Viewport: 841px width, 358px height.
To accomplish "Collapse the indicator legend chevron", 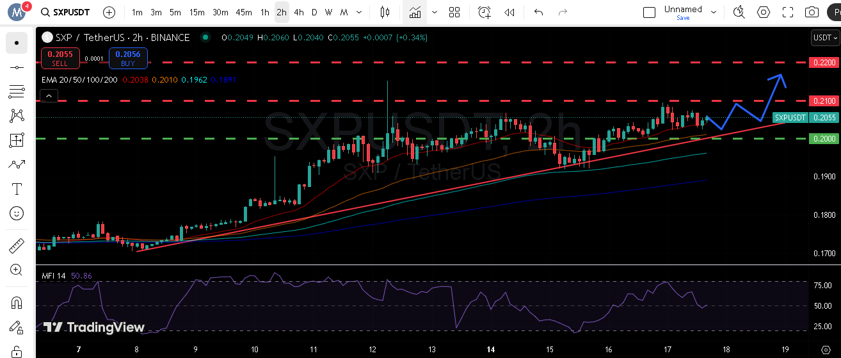I will (49, 96).
